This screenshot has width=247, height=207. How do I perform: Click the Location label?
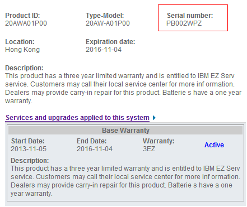click(x=20, y=42)
